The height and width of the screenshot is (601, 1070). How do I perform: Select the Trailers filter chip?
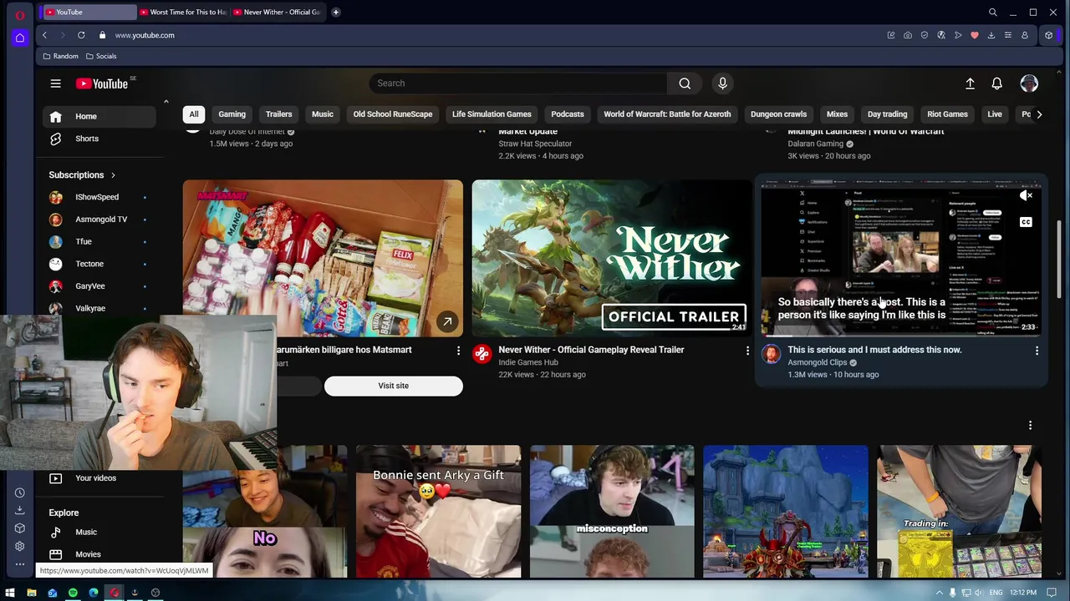(x=279, y=114)
